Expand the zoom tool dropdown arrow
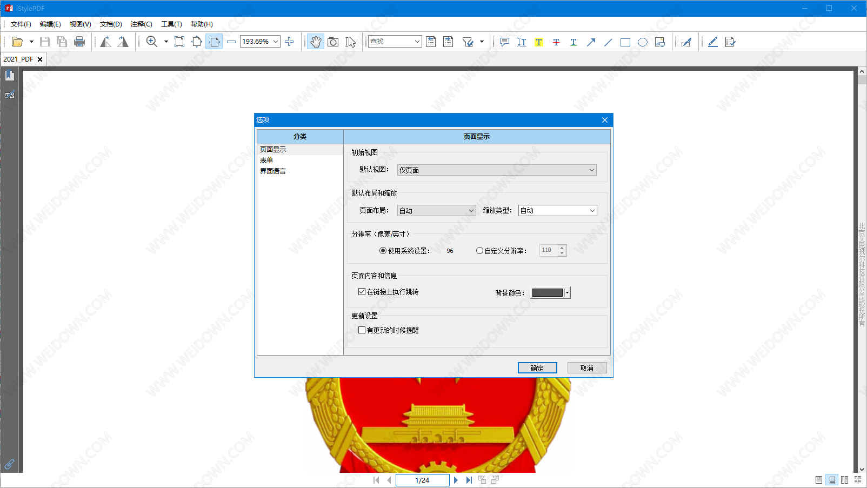 pyautogui.click(x=166, y=42)
